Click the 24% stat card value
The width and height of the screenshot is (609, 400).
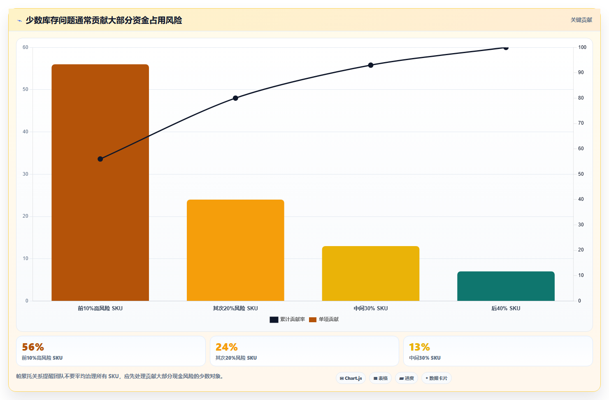click(227, 347)
